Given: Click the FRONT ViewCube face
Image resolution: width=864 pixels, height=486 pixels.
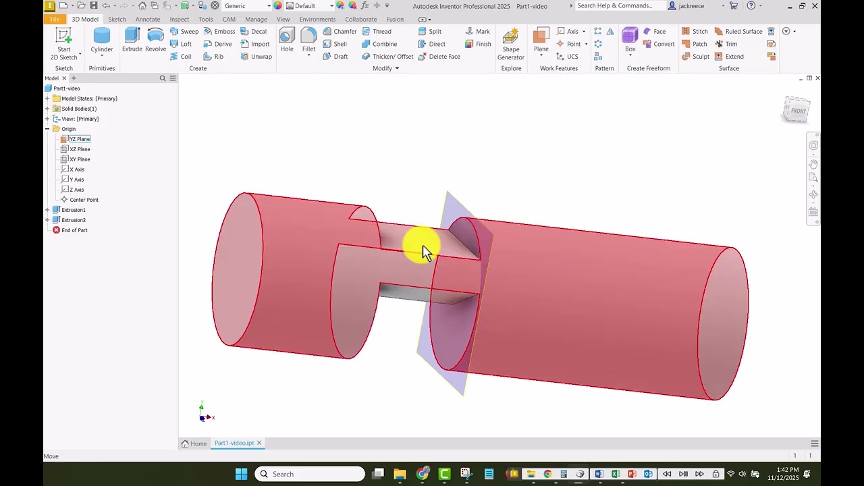Looking at the screenshot, I should pos(797,110).
